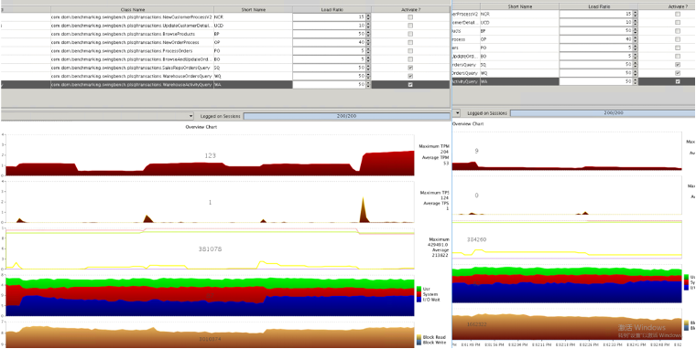
Task: Click the Activate ? column header in left table
Action: 410,9
